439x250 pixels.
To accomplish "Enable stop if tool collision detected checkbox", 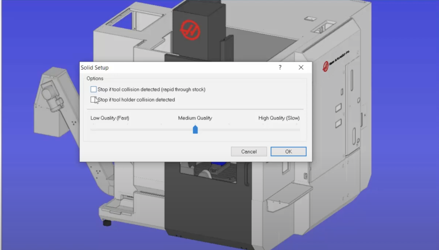I will point(93,89).
